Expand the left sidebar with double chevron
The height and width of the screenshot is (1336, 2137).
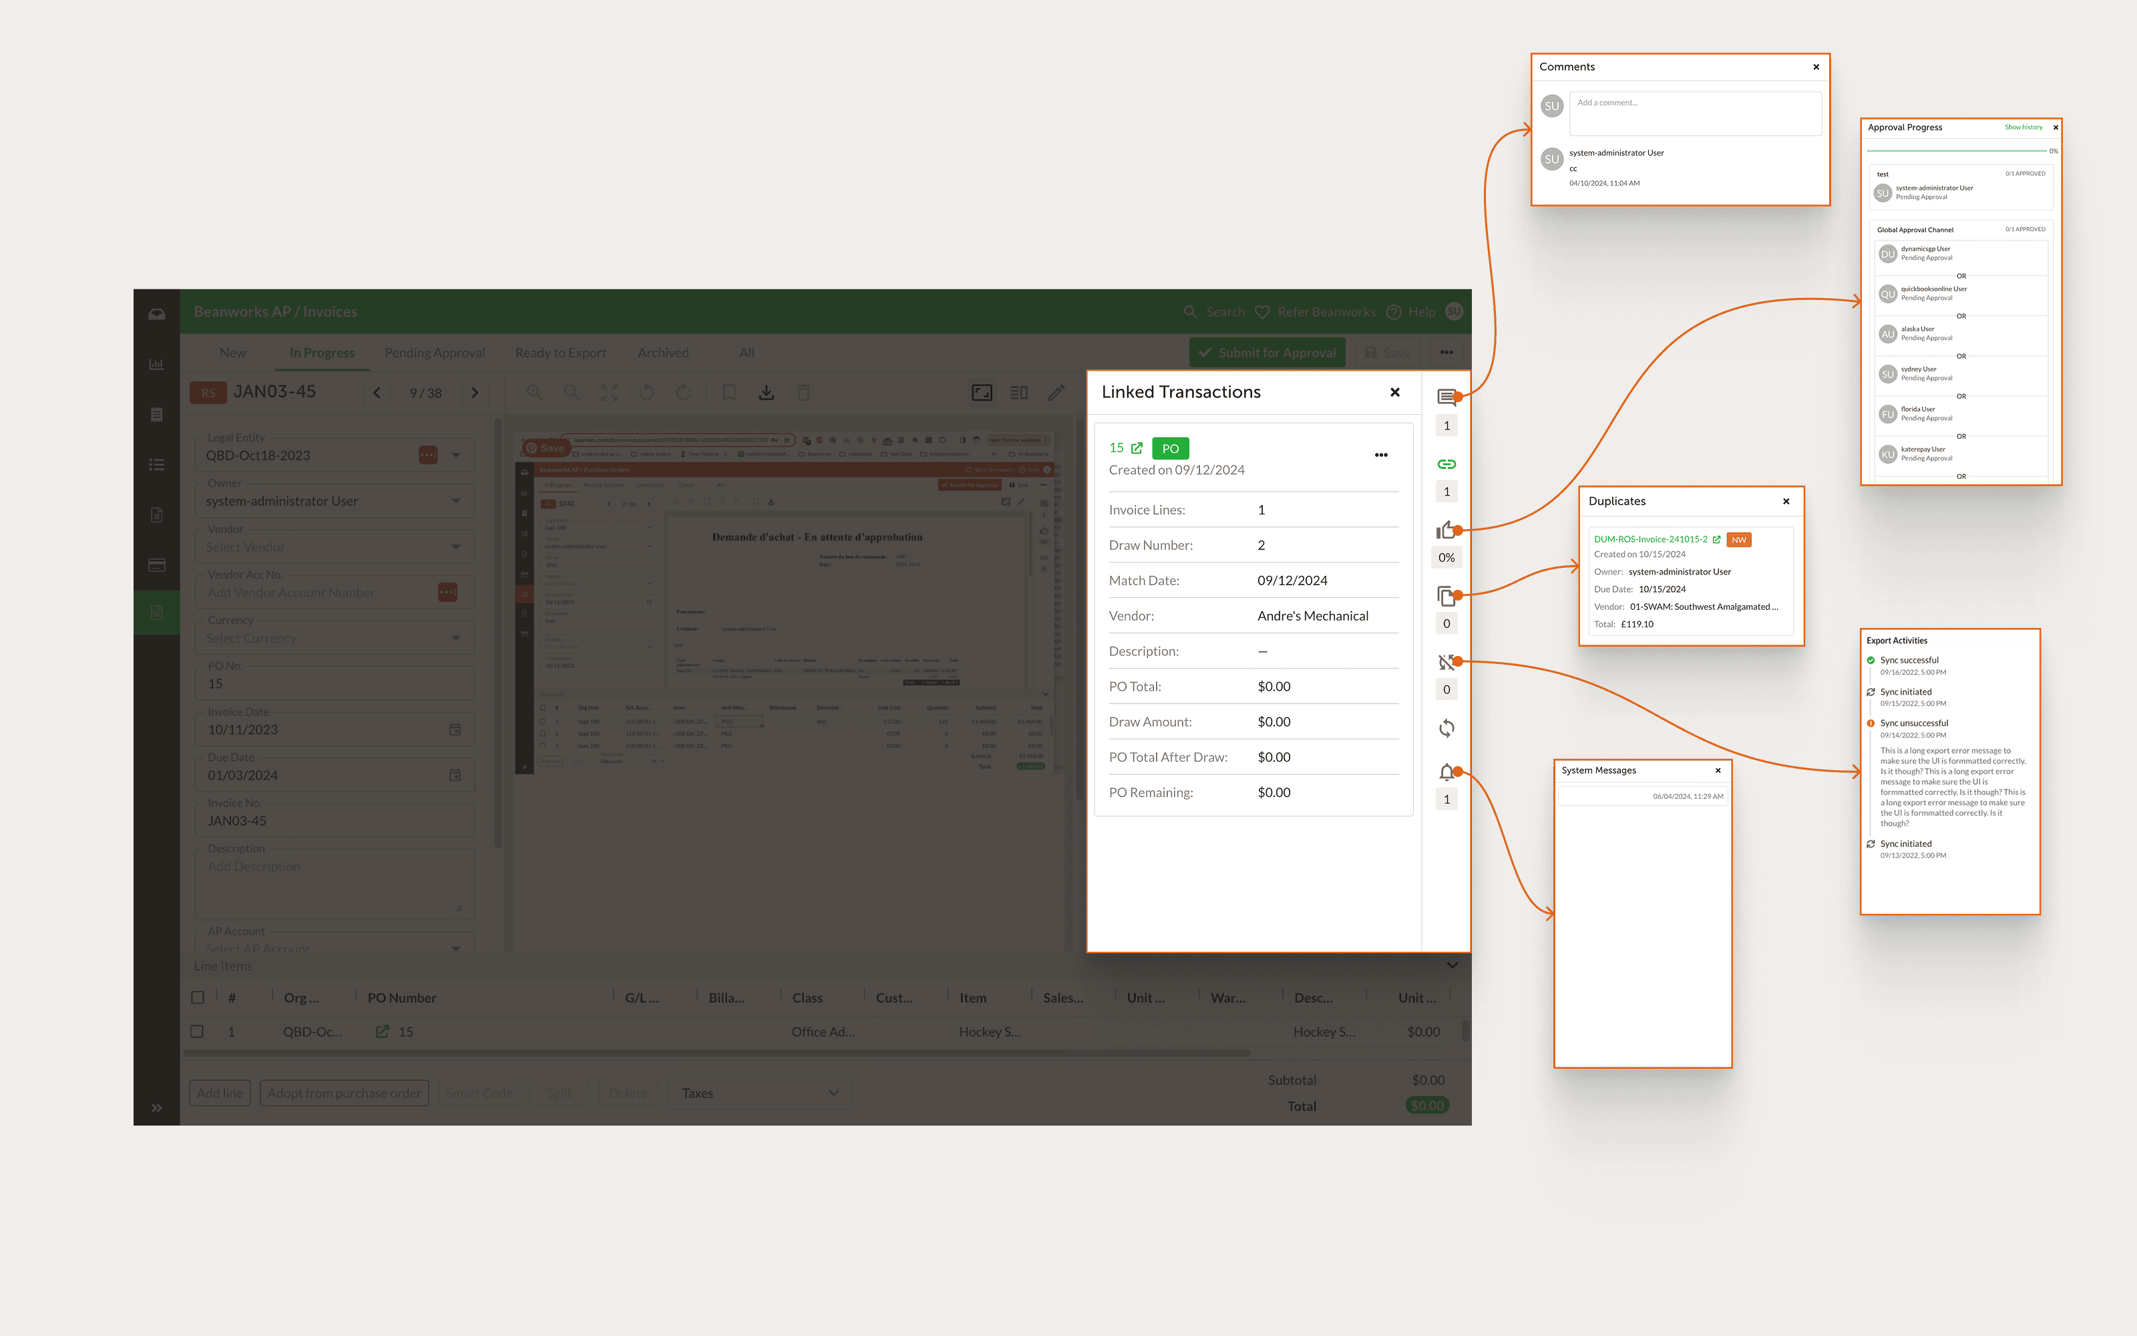(156, 1108)
